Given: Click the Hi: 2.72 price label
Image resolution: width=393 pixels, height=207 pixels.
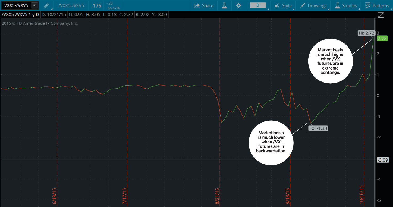Looking at the screenshot, I should point(366,33).
